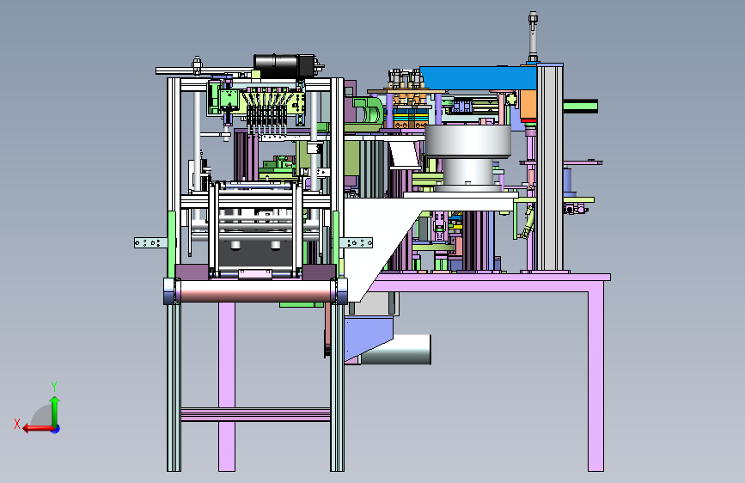Select the blue Z axis dot on the triad
Screen dimensions: 745x483
(x=56, y=429)
